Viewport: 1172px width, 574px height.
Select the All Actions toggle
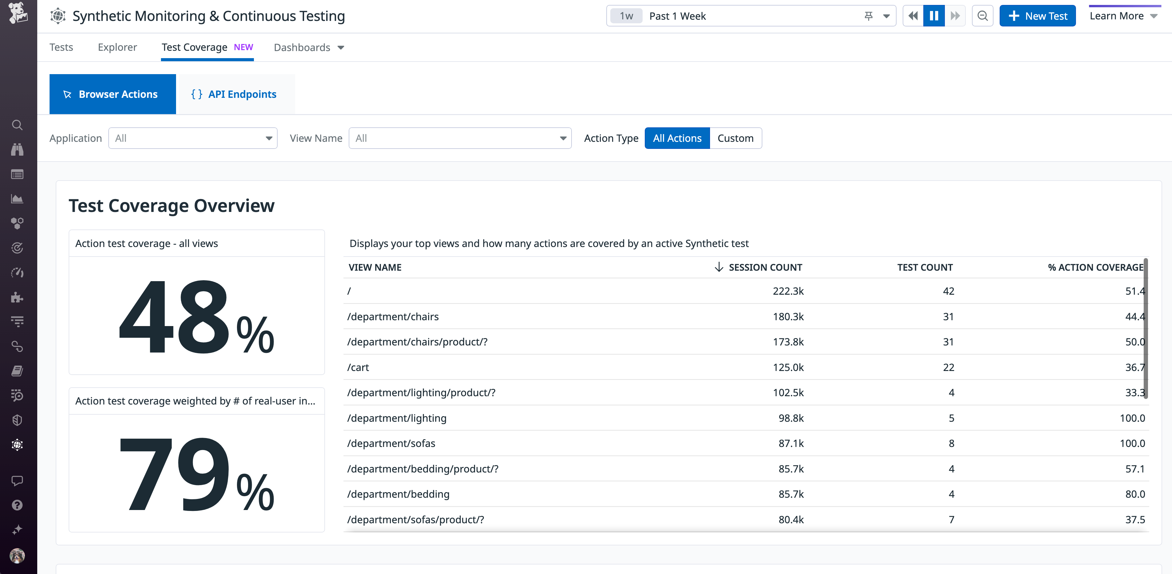(676, 138)
